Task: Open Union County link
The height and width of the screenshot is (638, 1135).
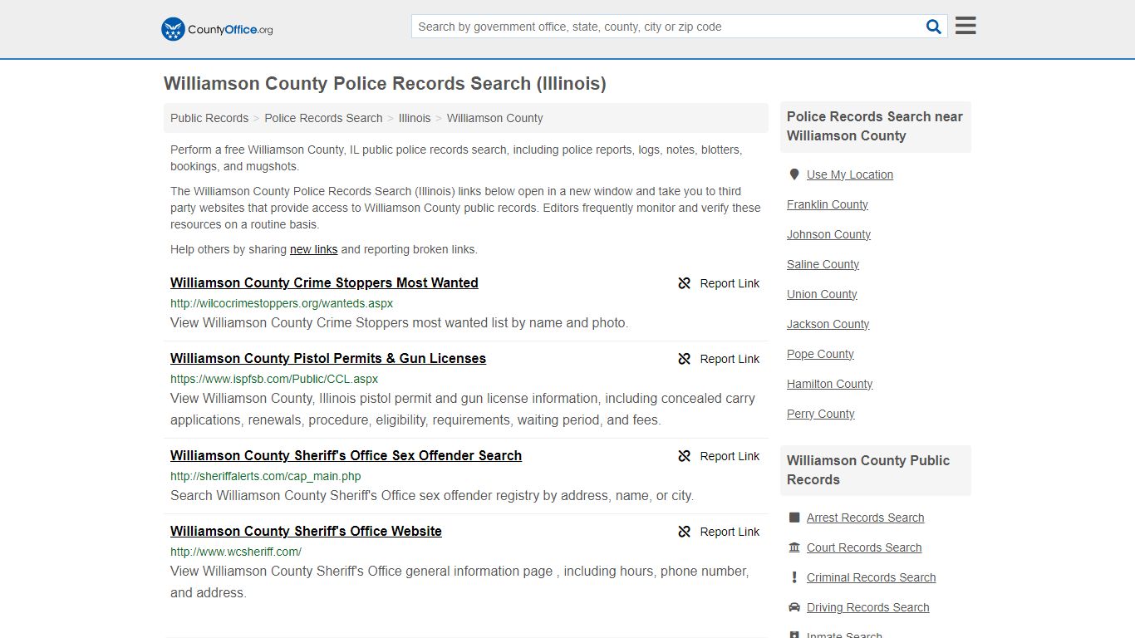Action: [822, 294]
